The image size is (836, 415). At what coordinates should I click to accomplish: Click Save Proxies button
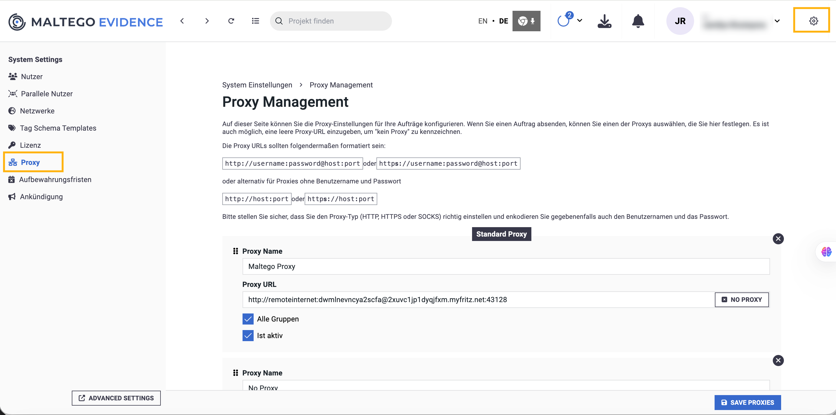747,402
